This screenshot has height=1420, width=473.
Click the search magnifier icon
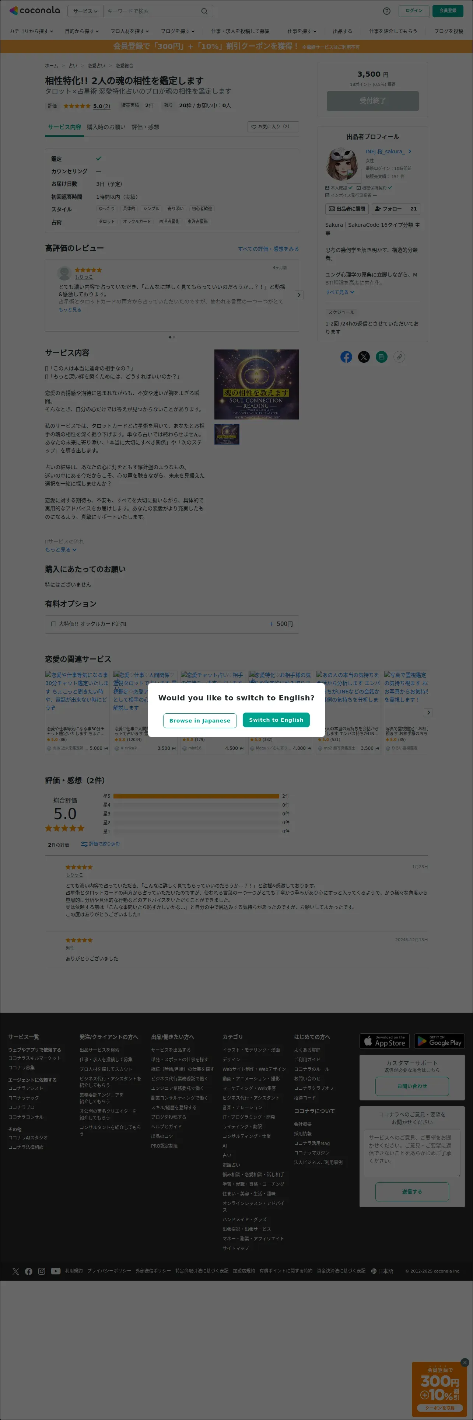click(204, 11)
